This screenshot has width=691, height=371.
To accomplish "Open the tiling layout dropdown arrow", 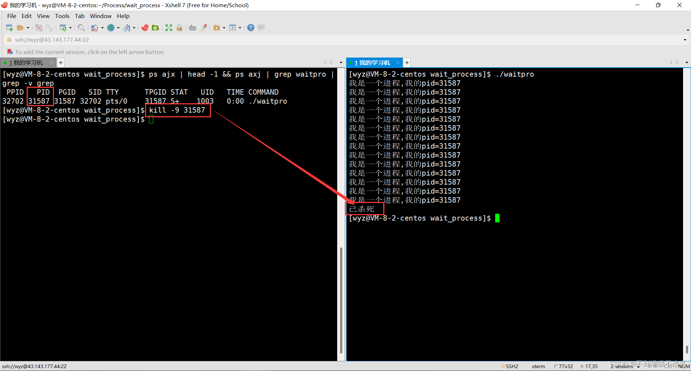I will (x=240, y=28).
